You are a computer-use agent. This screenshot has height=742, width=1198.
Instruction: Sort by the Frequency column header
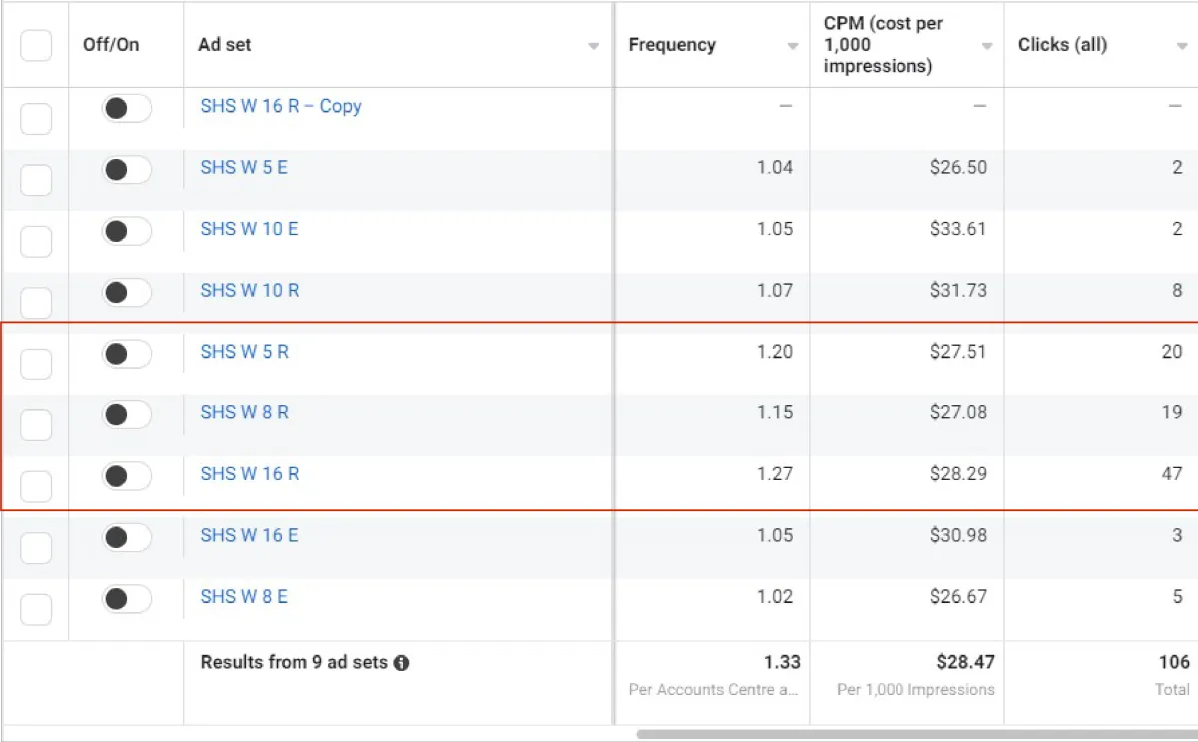pyautogui.click(x=672, y=45)
